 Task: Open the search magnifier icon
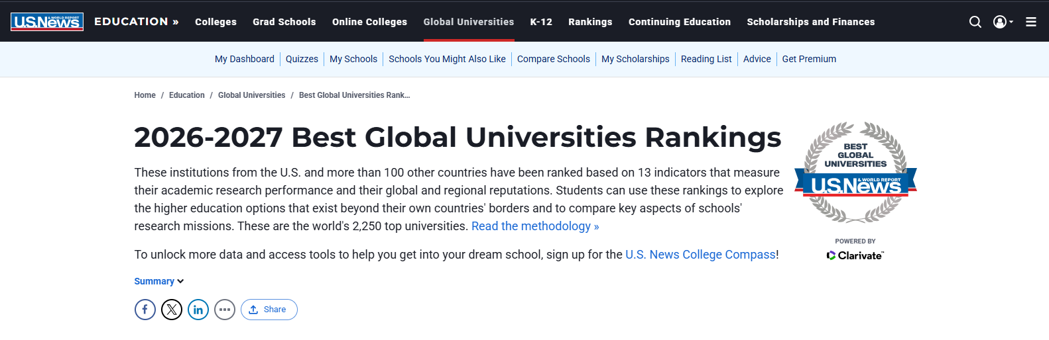[975, 22]
